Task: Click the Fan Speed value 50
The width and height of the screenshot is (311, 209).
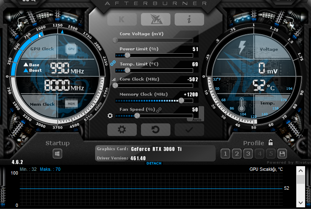Action: point(195,110)
